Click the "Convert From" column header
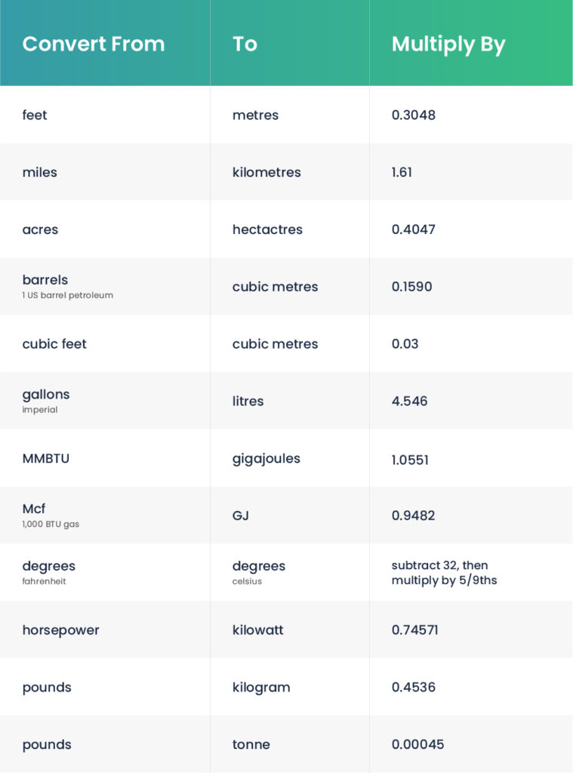The image size is (573, 773). [x=94, y=44]
